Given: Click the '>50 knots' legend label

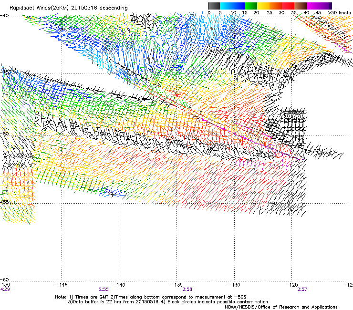Looking at the screenshot, I should coord(339,13).
